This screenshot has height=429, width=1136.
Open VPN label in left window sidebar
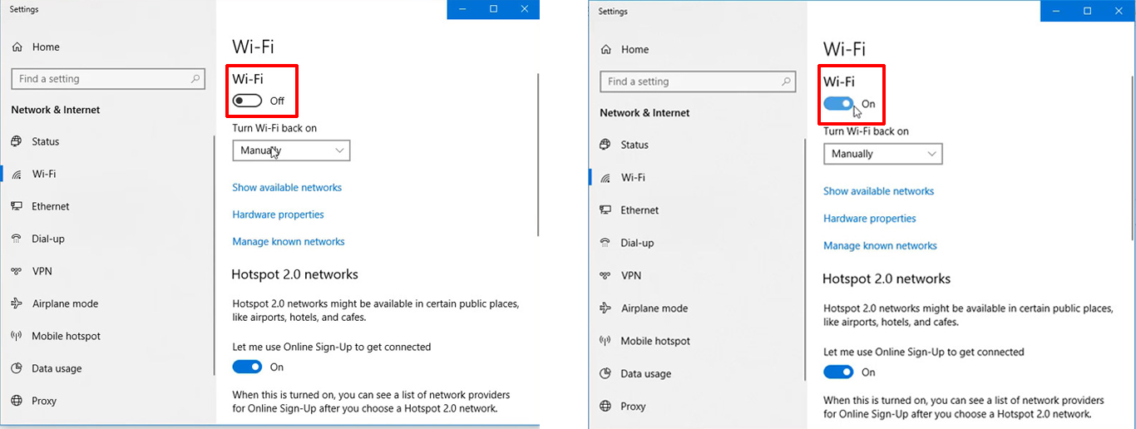[x=42, y=271]
